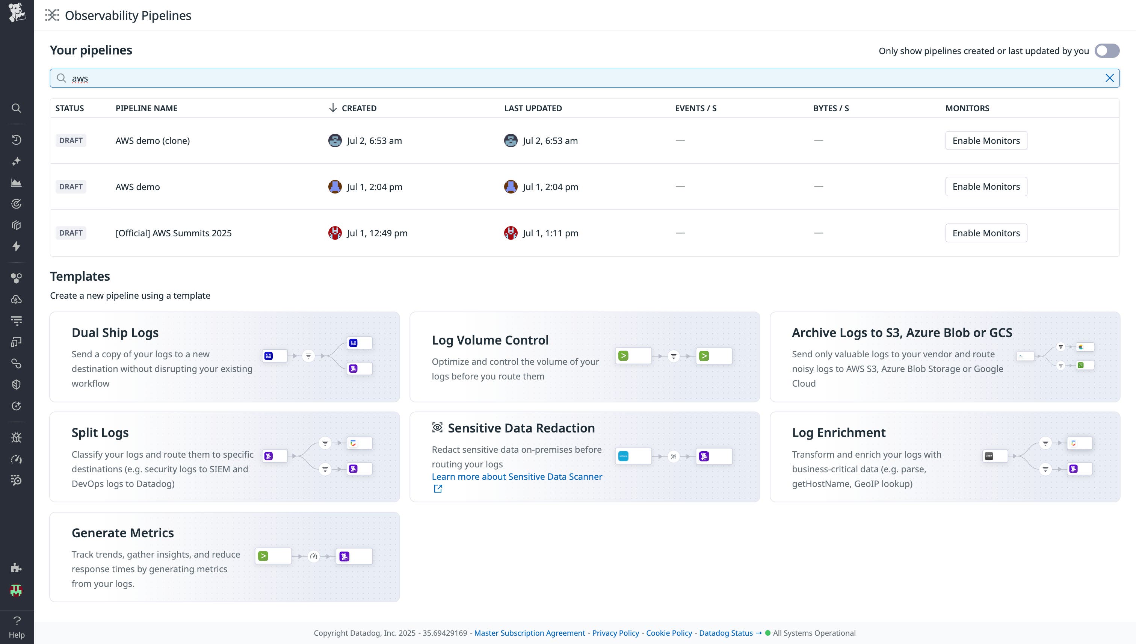Open the Datadog Status footer link
Screen dimensions: 1136x644
(x=726, y=632)
